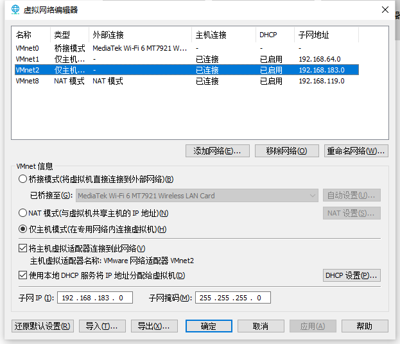Click subnet IP field 192.168.183.0
This screenshot has width=400, height=344.
95,298
